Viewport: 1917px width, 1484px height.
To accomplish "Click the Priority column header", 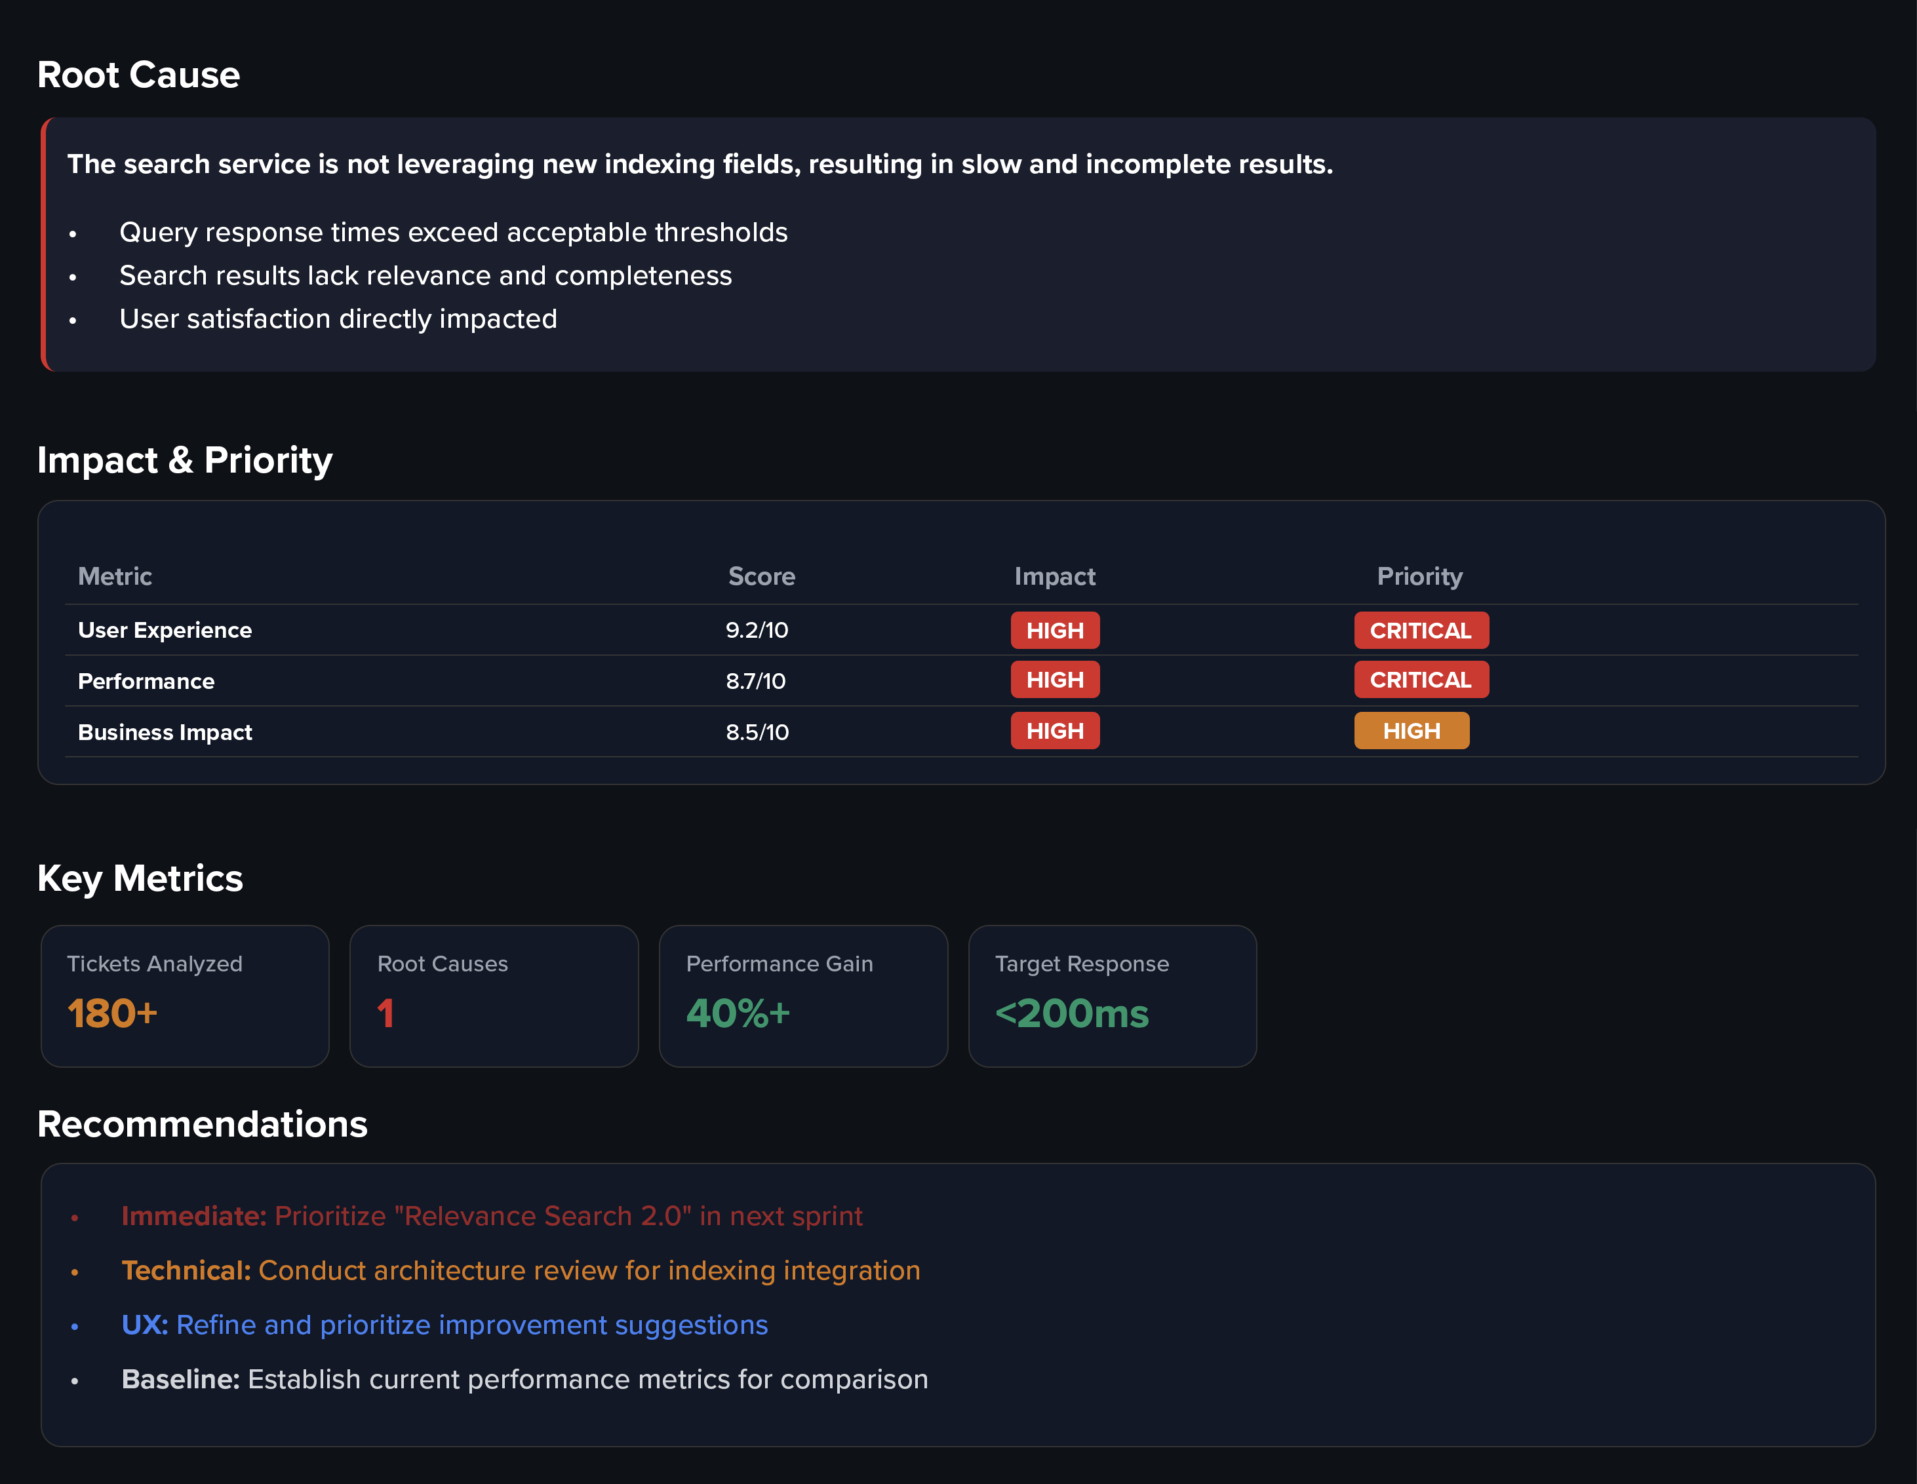I will click(1419, 577).
